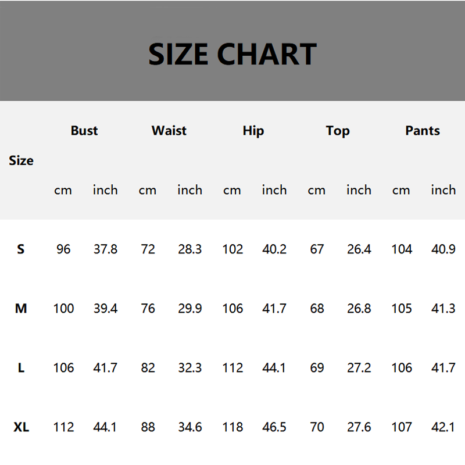This screenshot has width=465, height=465.
Task: Click the 107 cm pants value
Action: 402,427
